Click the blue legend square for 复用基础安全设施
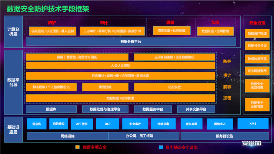274x154 pixels. coord(161,147)
